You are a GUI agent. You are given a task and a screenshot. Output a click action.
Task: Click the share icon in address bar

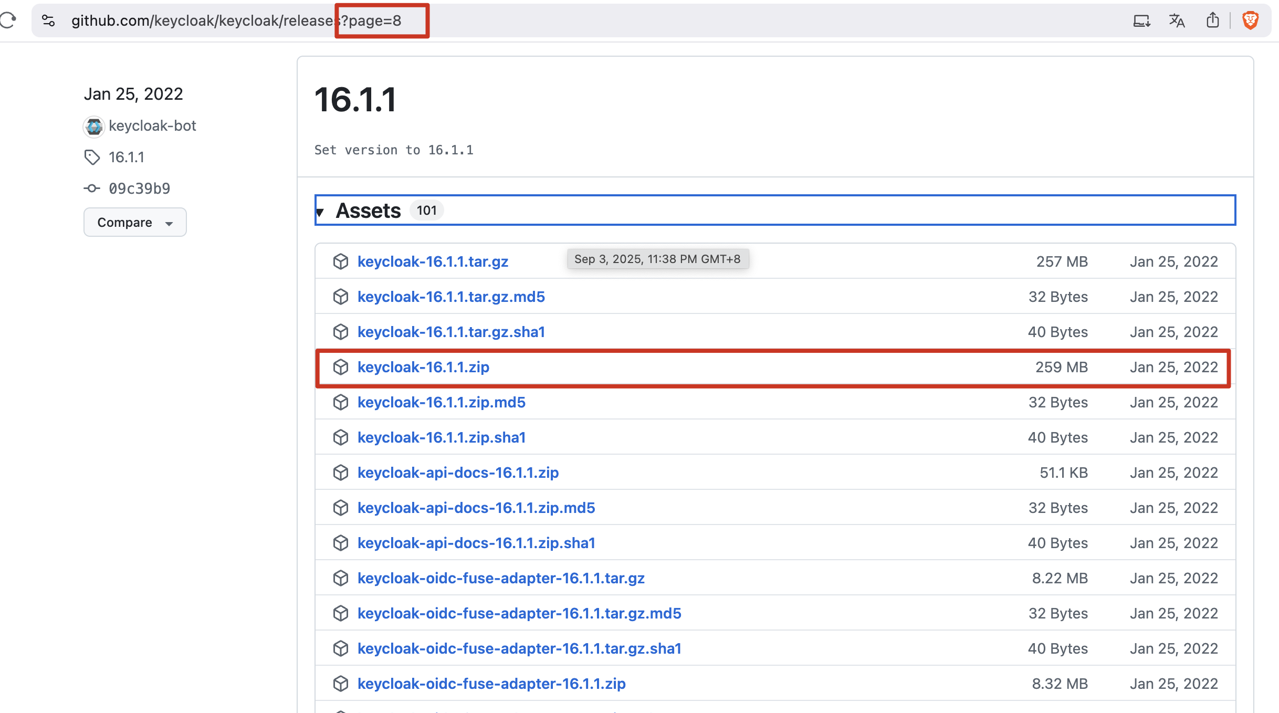pos(1212,20)
